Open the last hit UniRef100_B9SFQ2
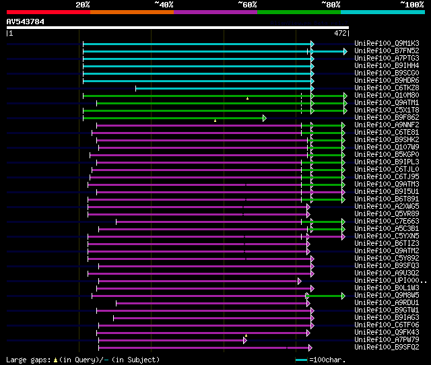The width and height of the screenshot is (431, 365). point(387,347)
